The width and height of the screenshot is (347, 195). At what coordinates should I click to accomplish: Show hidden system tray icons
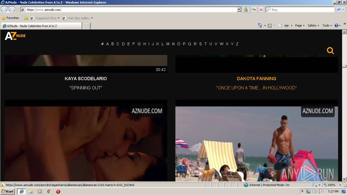tap(303, 191)
